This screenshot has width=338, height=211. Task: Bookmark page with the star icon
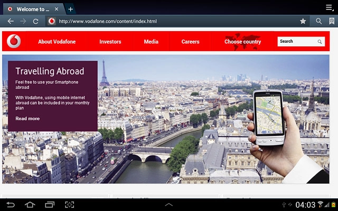tap(303, 21)
